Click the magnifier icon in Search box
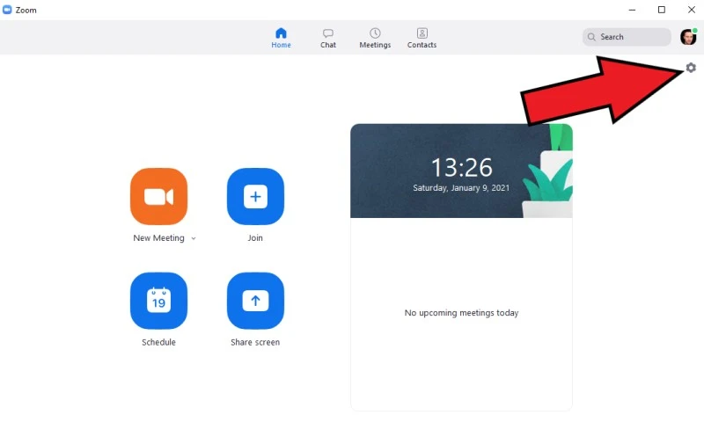 point(591,37)
